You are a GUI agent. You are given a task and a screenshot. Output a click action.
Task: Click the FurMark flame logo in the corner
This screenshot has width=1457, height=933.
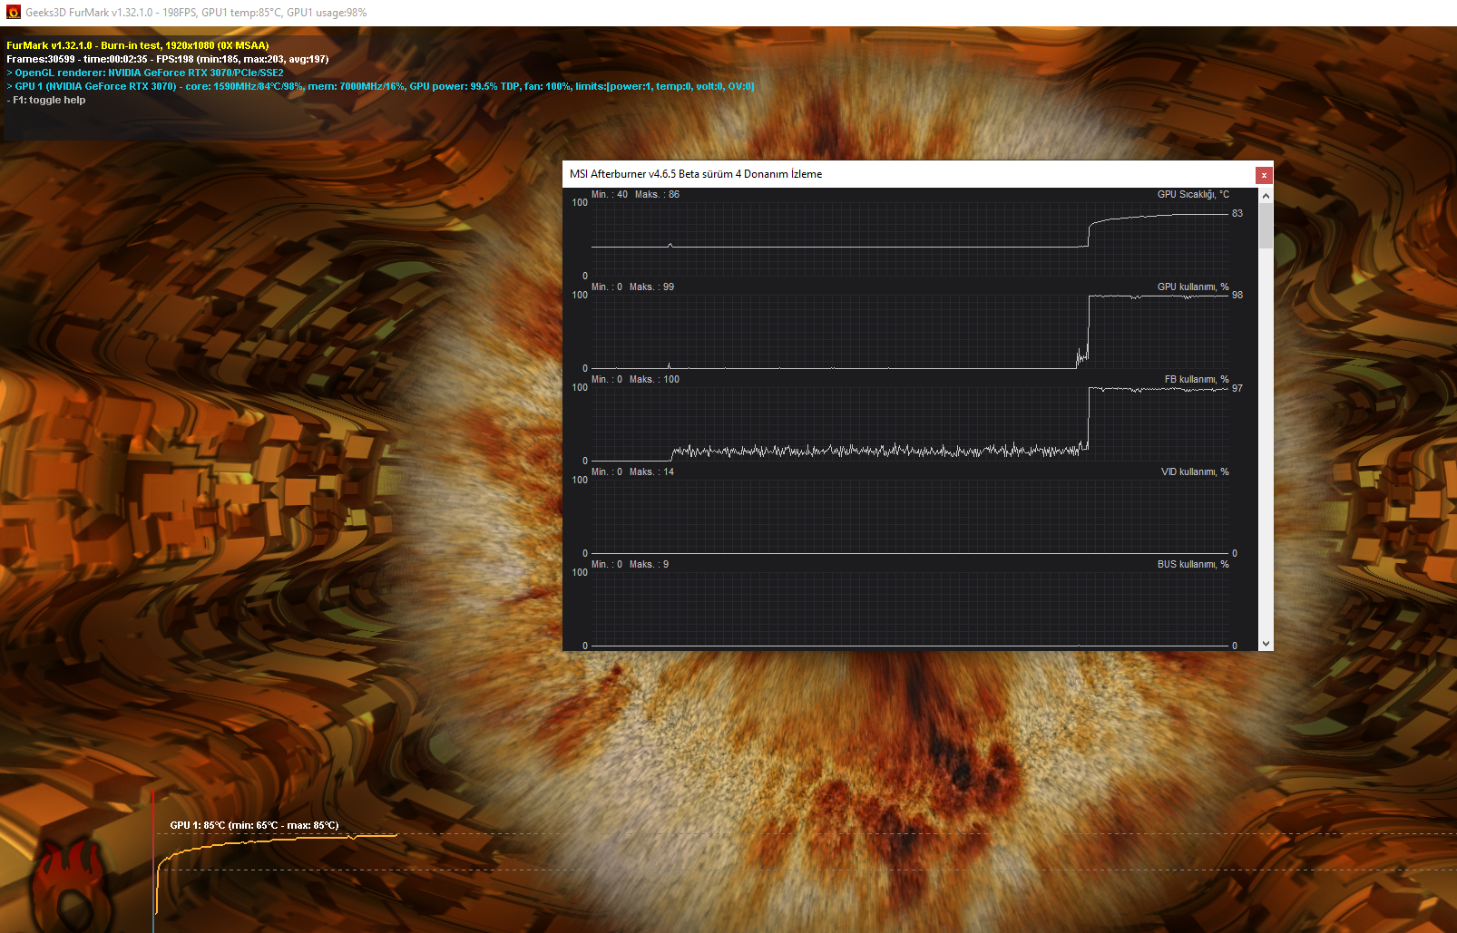coord(71,884)
